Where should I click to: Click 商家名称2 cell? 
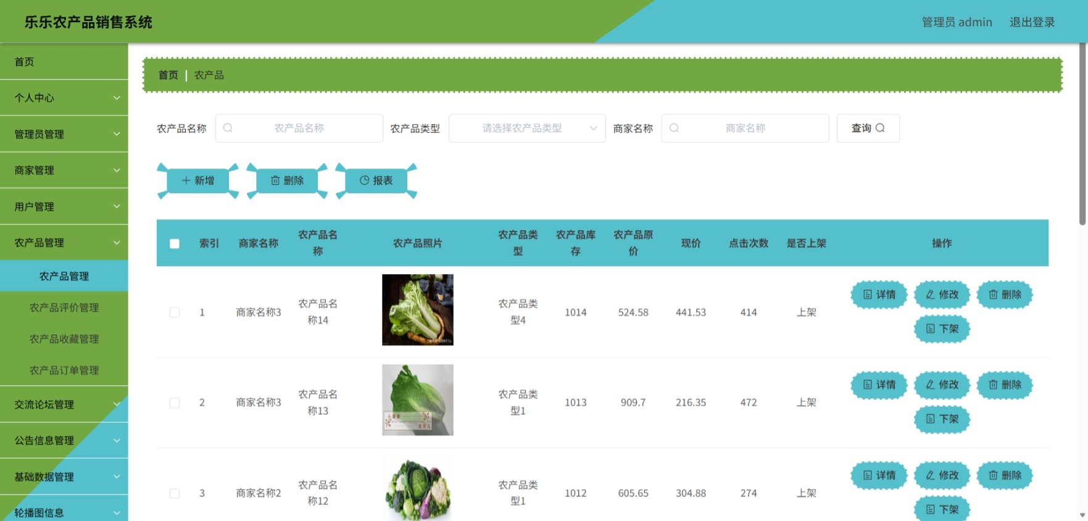click(x=259, y=493)
